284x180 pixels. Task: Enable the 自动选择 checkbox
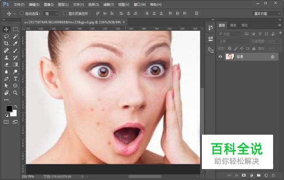pos(21,14)
